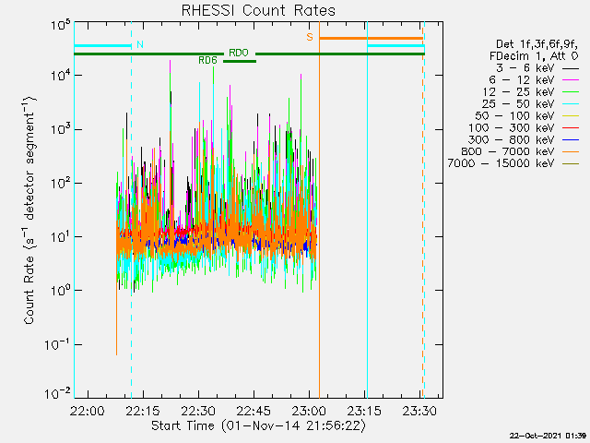Image resolution: width=590 pixels, height=443 pixels.
Task: Click the orange horizontal S interval bar
Action: click(x=371, y=38)
